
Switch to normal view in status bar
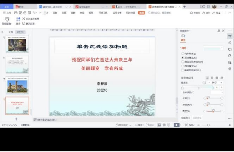[159, 125]
